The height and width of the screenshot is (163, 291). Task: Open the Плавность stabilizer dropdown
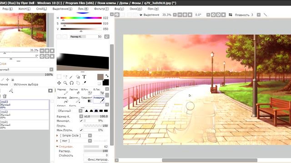(x=259, y=15)
